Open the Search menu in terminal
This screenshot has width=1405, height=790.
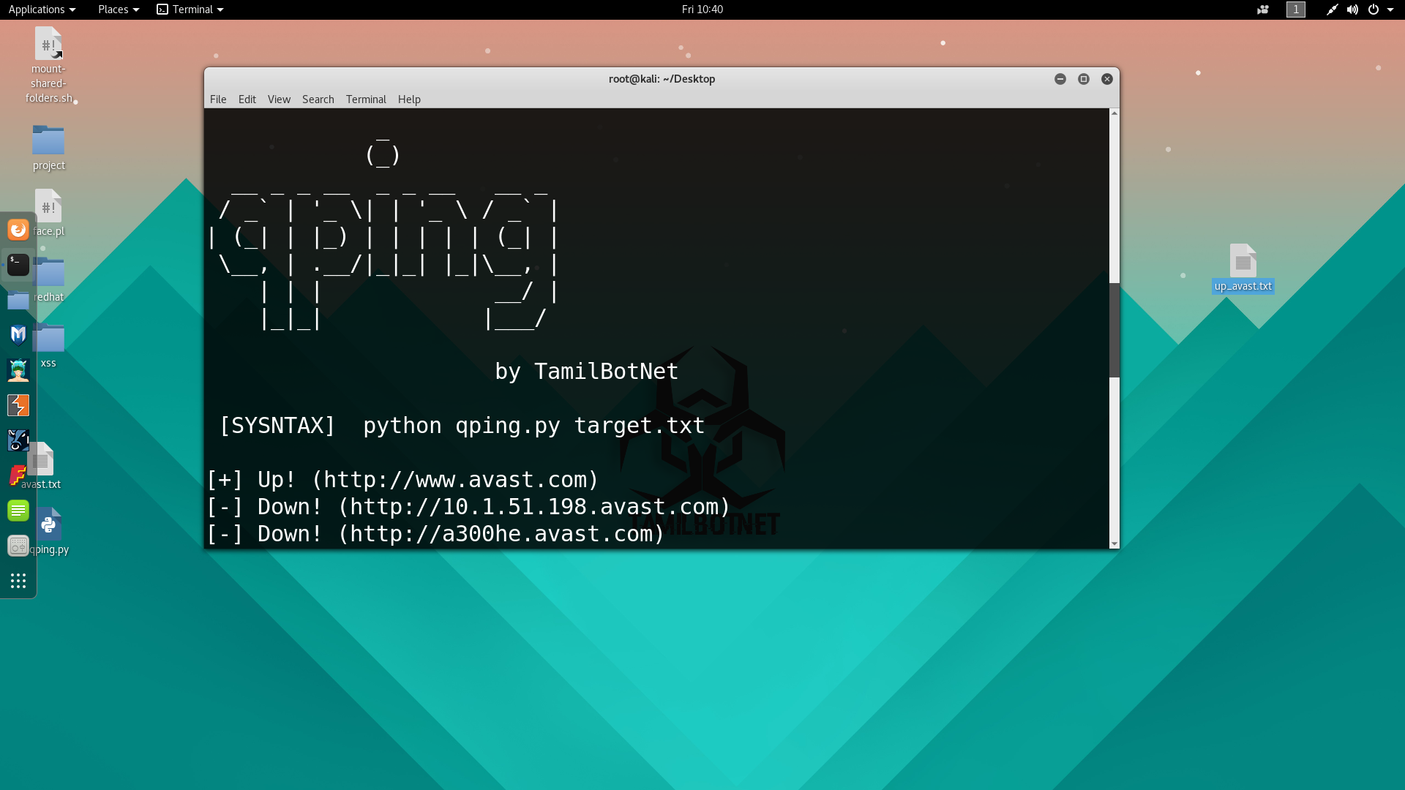[x=318, y=99]
